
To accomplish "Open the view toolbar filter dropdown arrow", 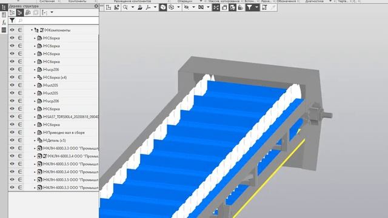I will [x=256, y=7].
